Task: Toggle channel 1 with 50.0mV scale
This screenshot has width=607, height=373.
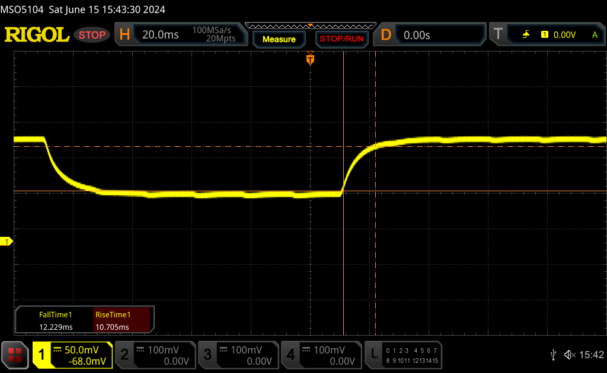Action: coord(73,355)
